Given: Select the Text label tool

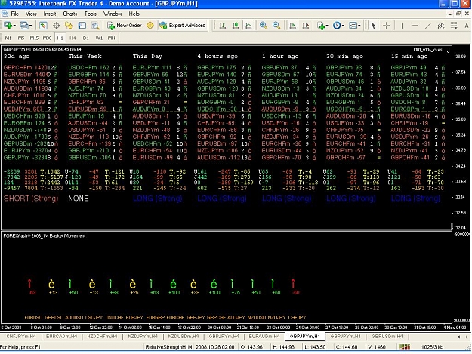Looking at the screenshot, I should 466,26.
